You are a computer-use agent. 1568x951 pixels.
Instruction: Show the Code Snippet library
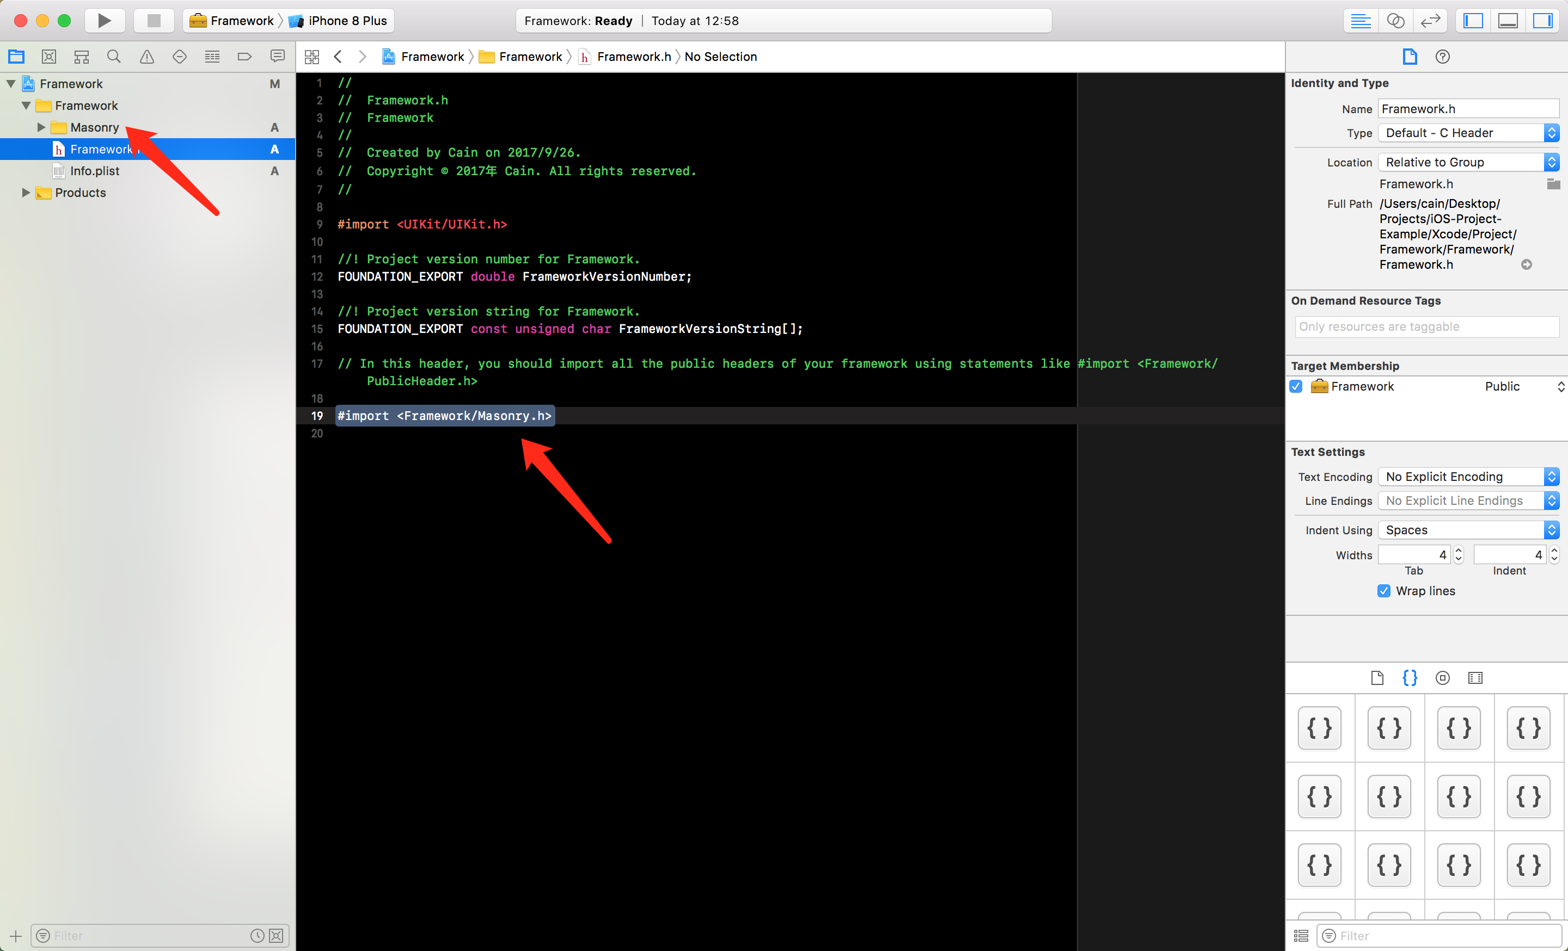(1410, 678)
